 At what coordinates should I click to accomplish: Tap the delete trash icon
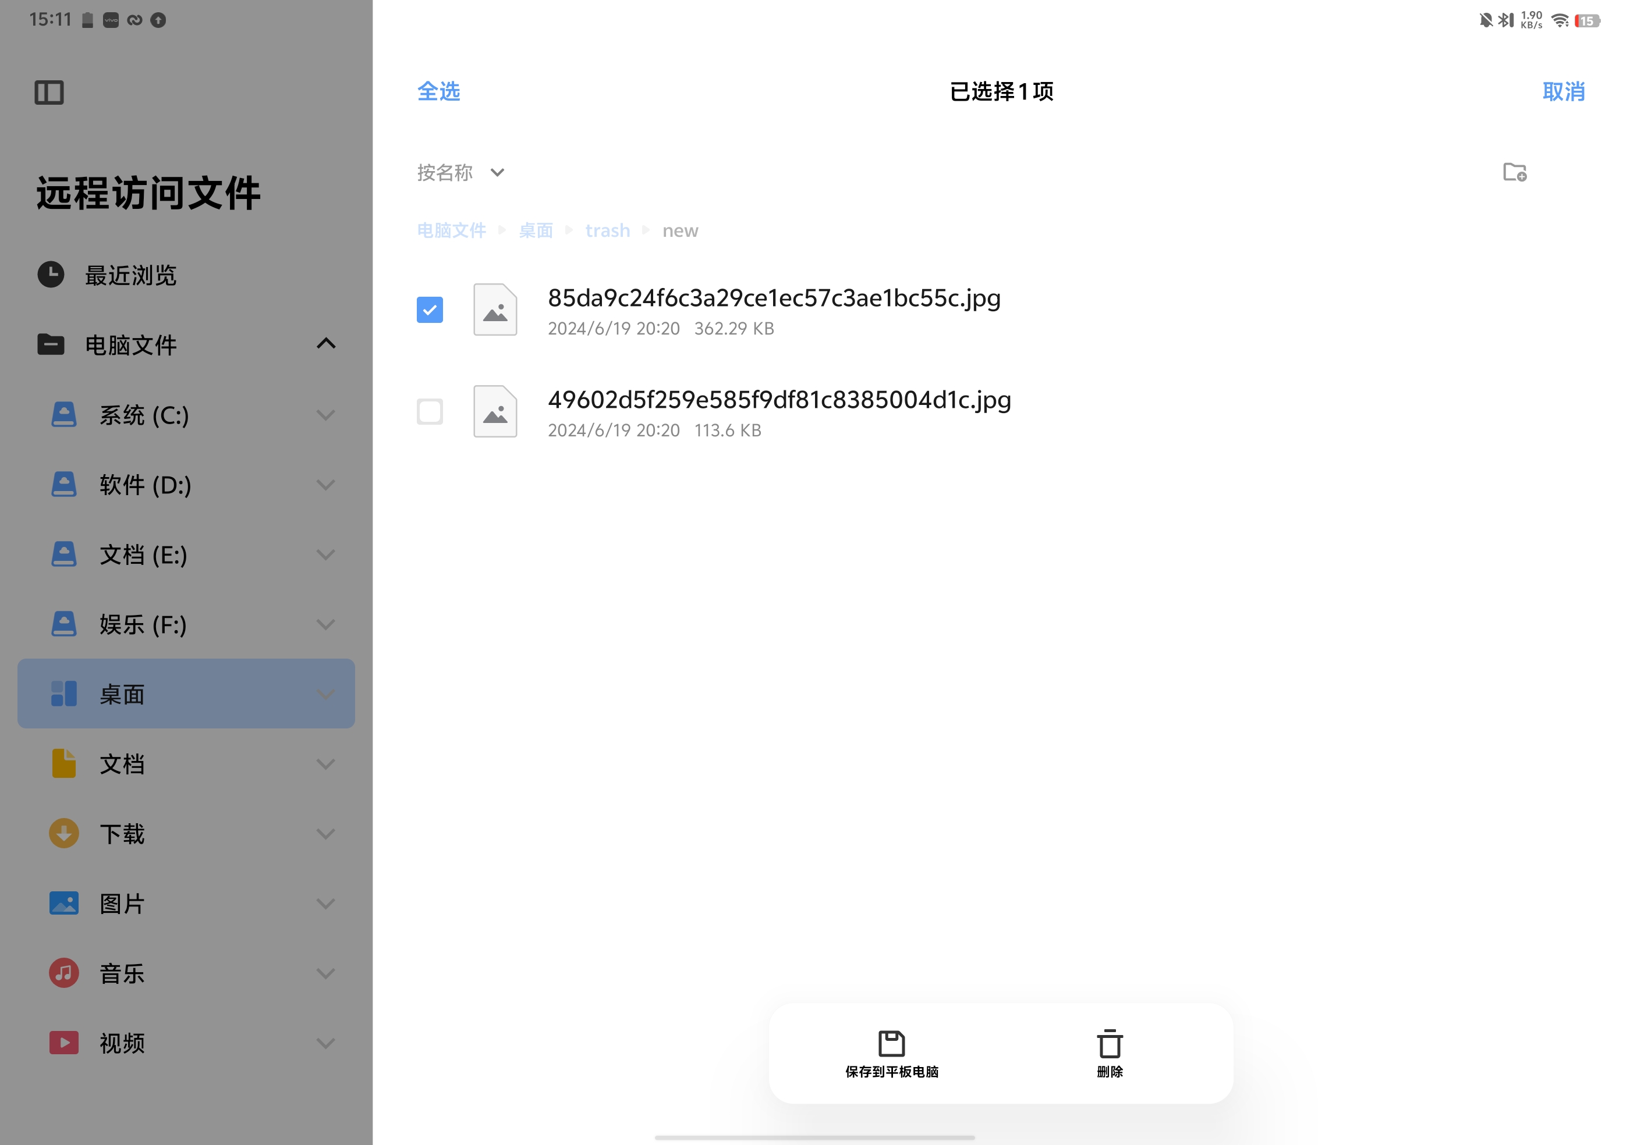coord(1109,1044)
